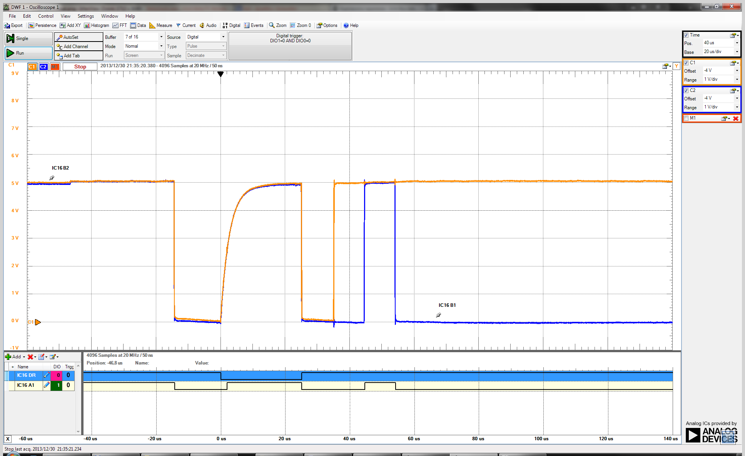Open the C2 Offset dropdown
This screenshot has height=456, width=745.
coord(721,98)
